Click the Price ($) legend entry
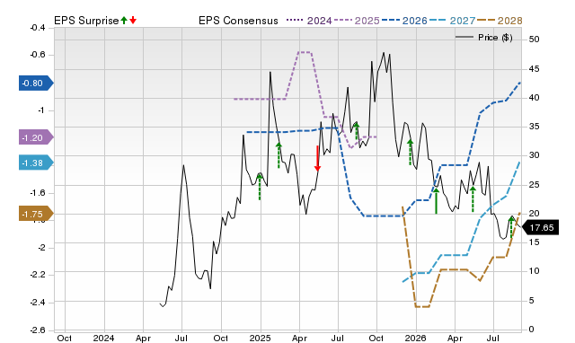Image resolution: width=575 pixels, height=343 pixels. point(483,38)
